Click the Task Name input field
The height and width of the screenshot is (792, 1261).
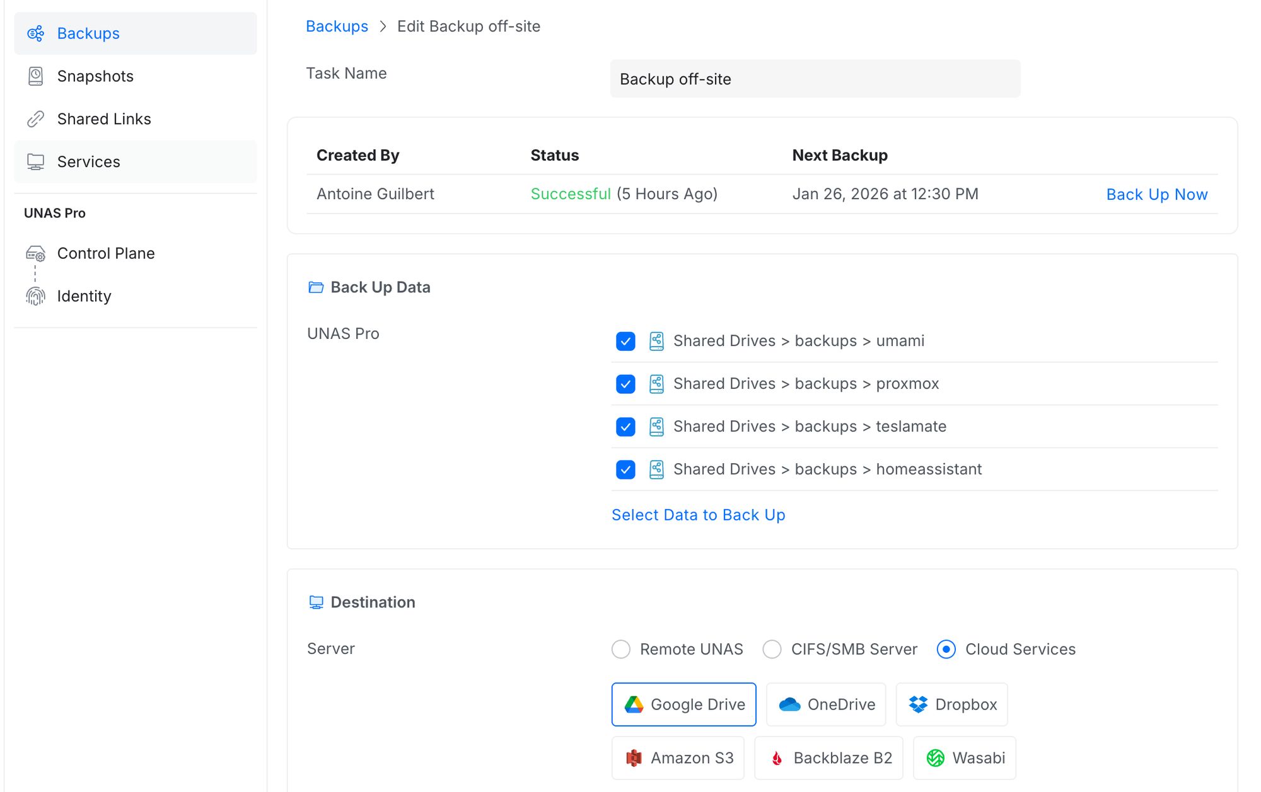pyautogui.click(x=815, y=79)
